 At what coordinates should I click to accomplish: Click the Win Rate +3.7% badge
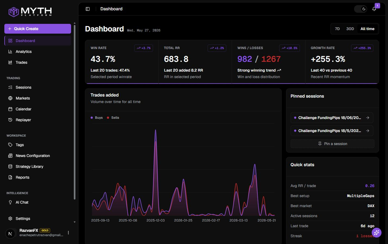(144, 48)
